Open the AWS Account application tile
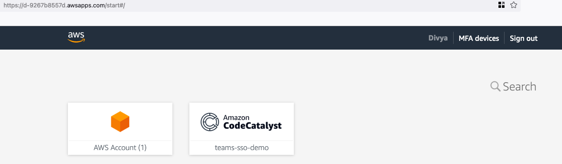This screenshot has height=164, width=562. [x=120, y=129]
